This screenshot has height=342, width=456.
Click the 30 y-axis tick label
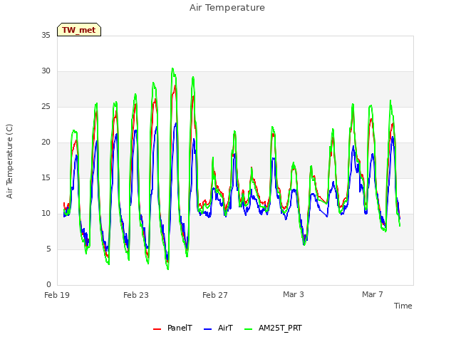click(x=46, y=71)
